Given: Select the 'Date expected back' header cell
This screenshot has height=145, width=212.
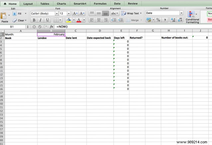Looking at the screenshot, I should [100, 38].
